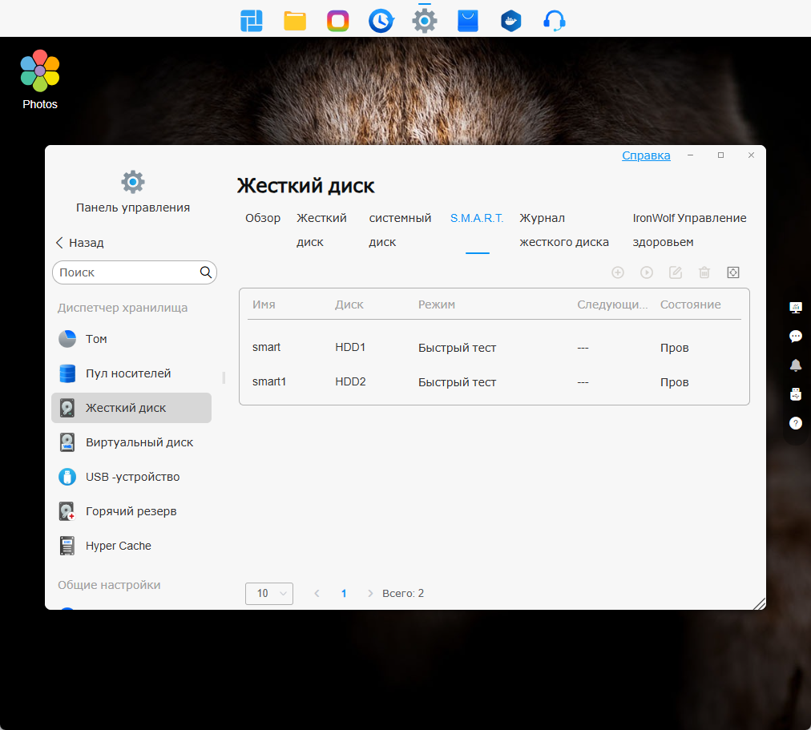Open the File Manager folder icon in dock
This screenshot has height=730, width=811.
[295, 21]
